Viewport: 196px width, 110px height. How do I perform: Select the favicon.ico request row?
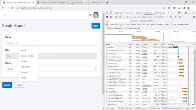pos(149,105)
